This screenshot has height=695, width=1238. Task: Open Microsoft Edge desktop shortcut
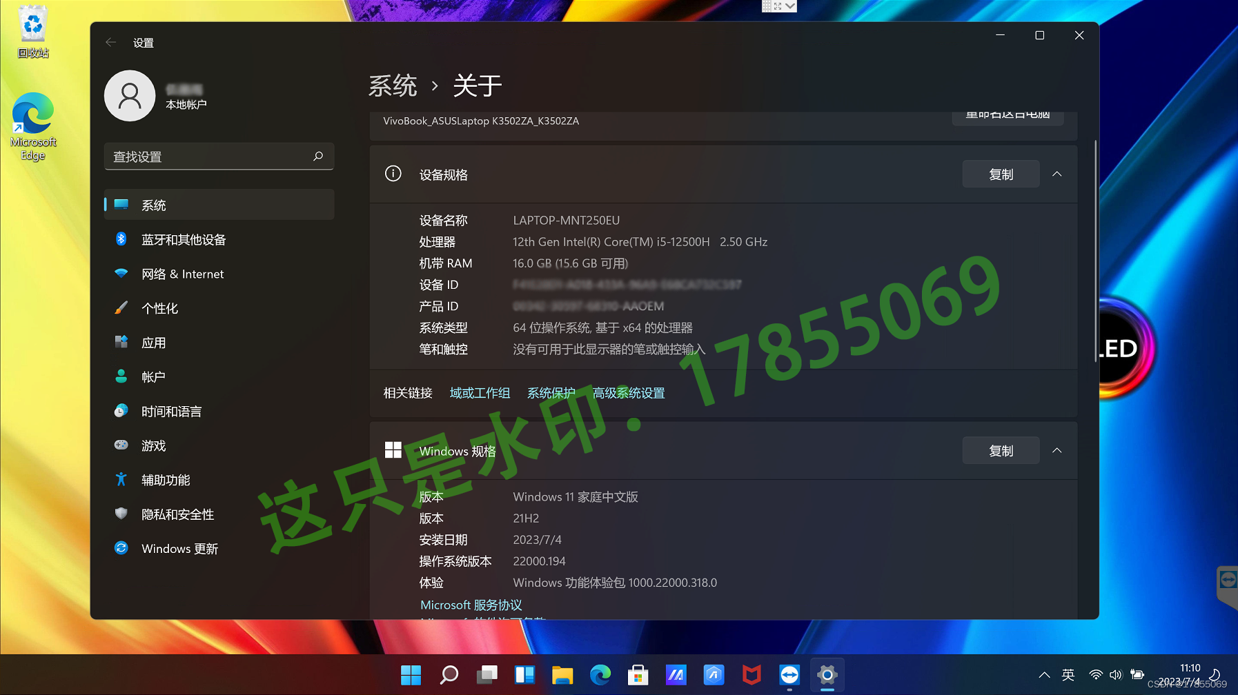(33, 127)
